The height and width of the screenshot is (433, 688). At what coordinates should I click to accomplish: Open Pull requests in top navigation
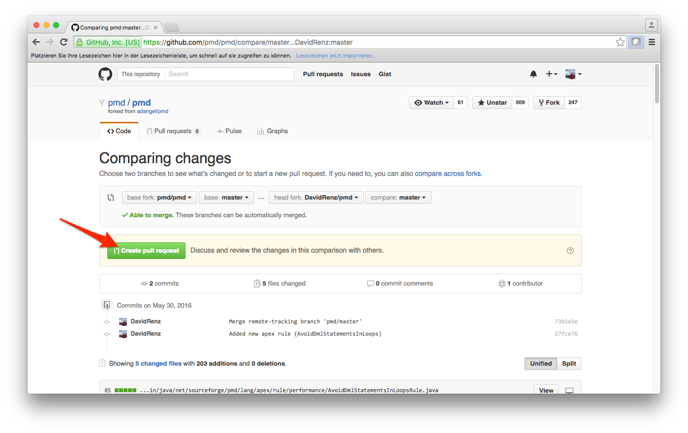coord(323,74)
